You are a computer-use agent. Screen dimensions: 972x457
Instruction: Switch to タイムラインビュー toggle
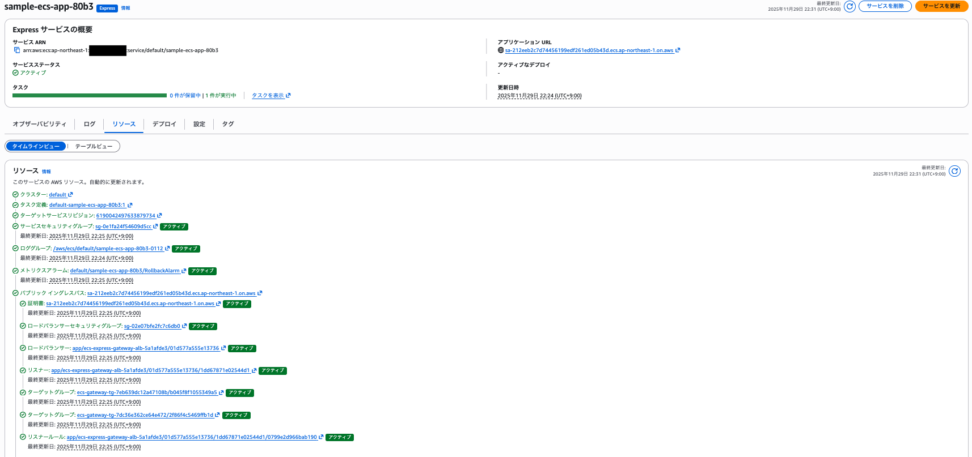(x=36, y=147)
